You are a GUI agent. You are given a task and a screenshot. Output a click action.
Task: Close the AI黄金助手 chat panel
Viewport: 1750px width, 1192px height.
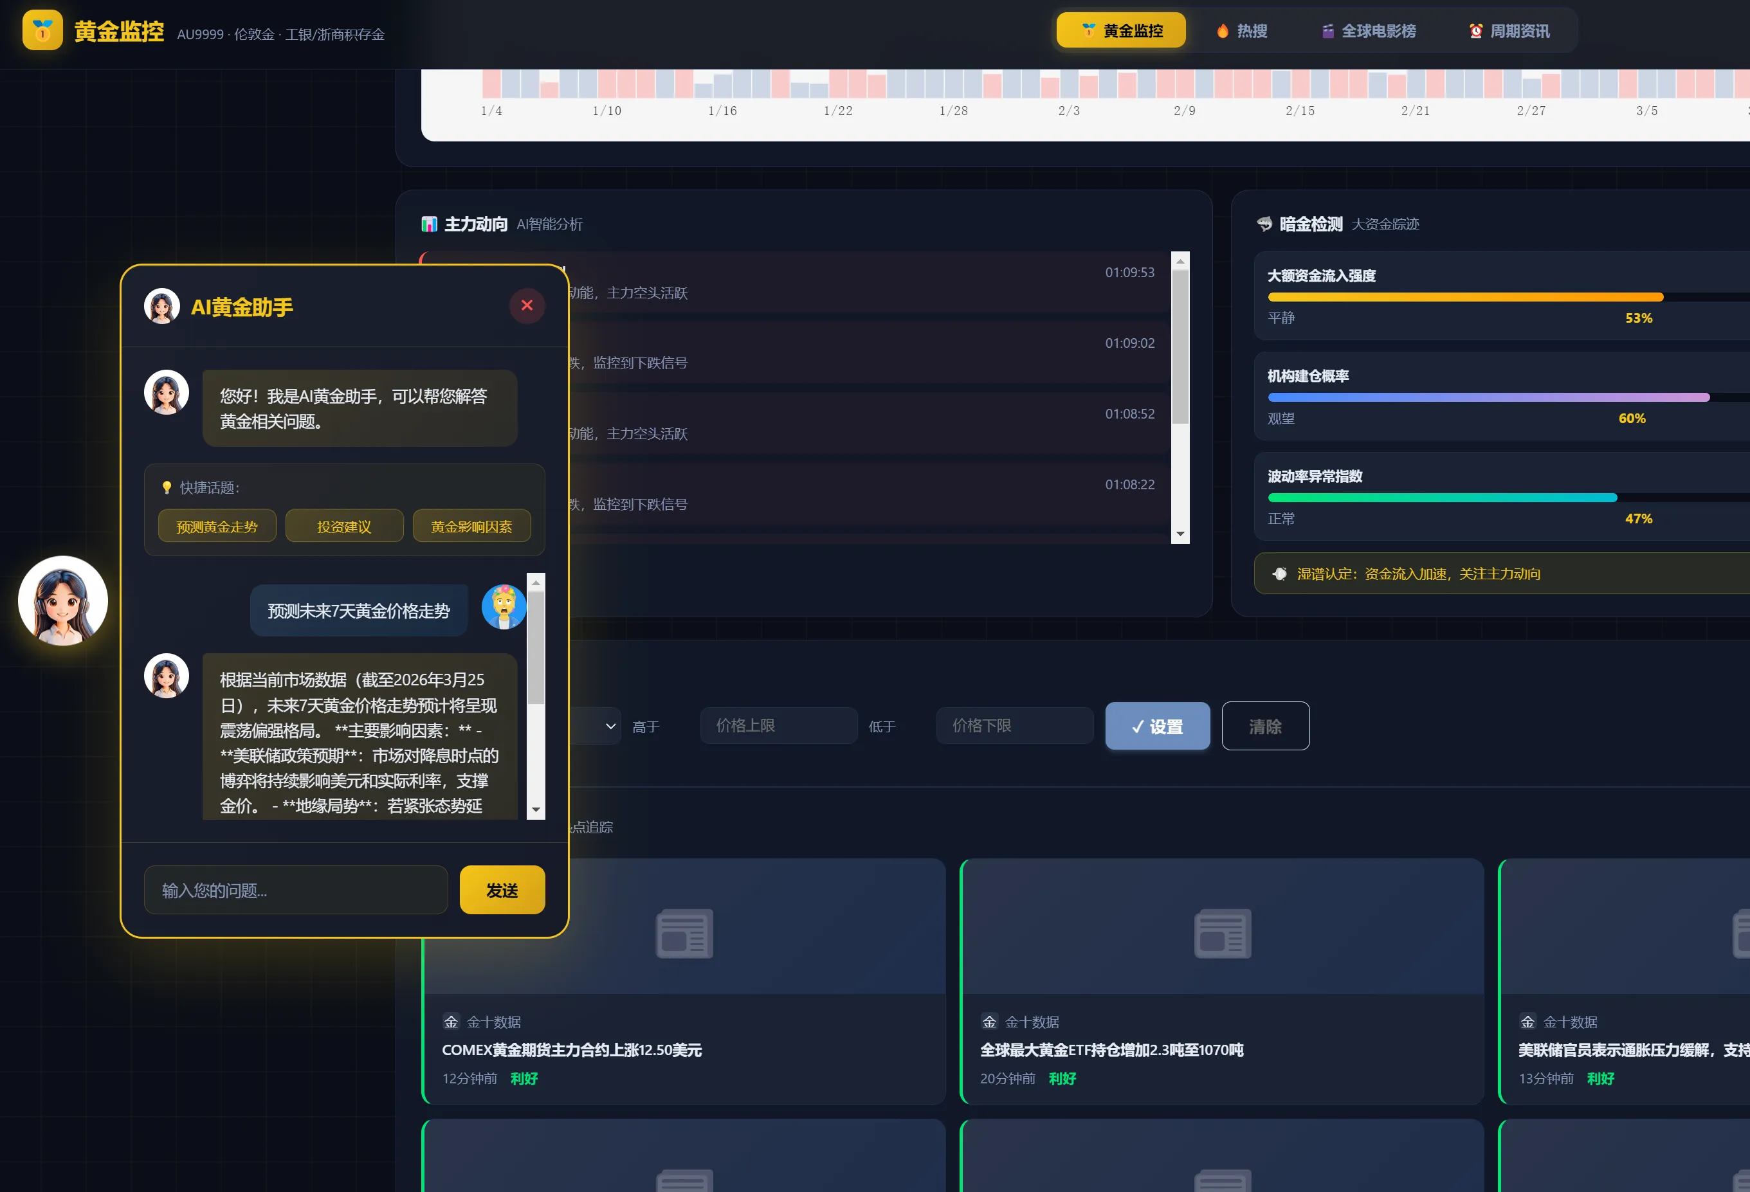[526, 306]
